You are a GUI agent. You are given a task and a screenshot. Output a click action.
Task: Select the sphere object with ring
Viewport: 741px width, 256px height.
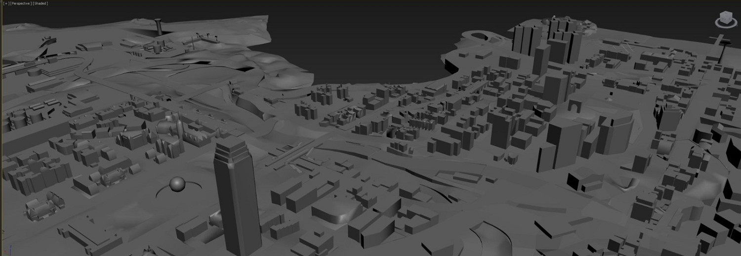coord(177,185)
